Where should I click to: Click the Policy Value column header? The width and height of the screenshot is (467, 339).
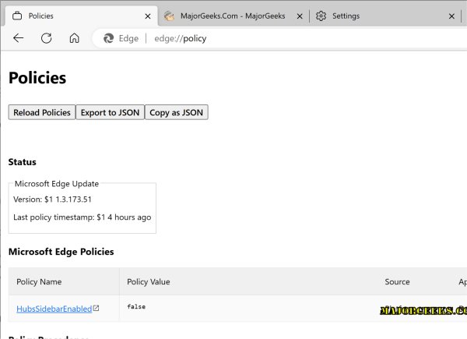point(149,282)
